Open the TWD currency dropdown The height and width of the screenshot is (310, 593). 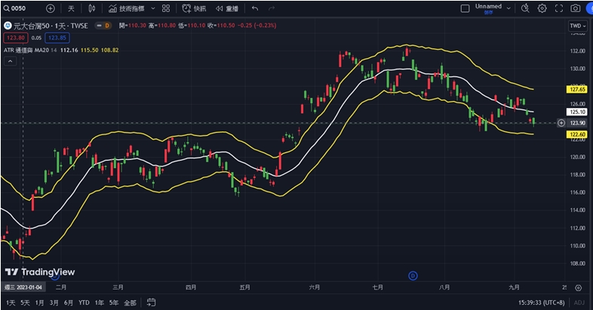pos(578,26)
